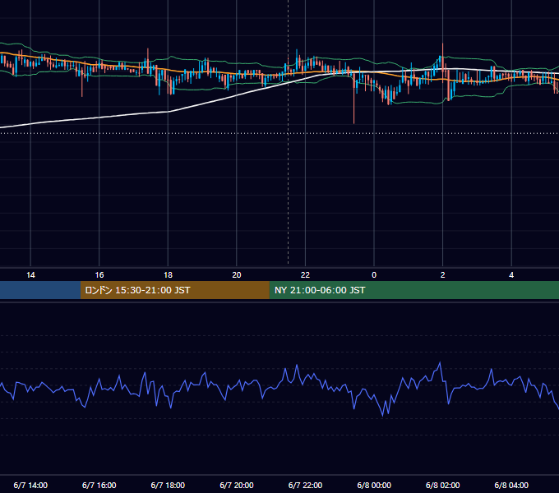
Task: Click the 14 hour label on the price chart axis
Action: pyautogui.click(x=30, y=275)
